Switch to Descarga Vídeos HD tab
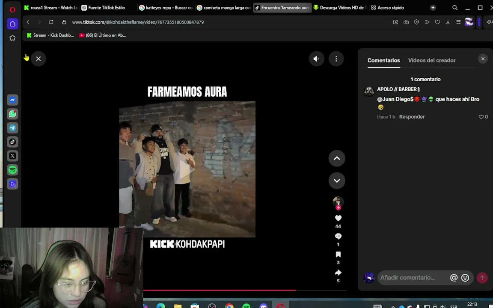Screen dimensions: 493x308 tap(340, 8)
